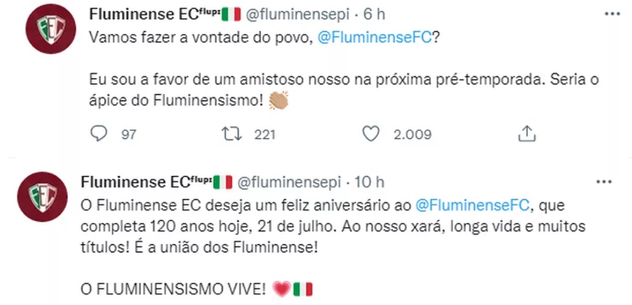632x305 pixels.
Task: Click the retweet icon on first tweet
Action: [x=232, y=134]
